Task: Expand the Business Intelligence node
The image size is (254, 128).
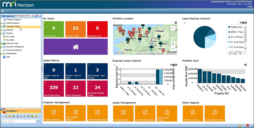Action: coord(2,47)
